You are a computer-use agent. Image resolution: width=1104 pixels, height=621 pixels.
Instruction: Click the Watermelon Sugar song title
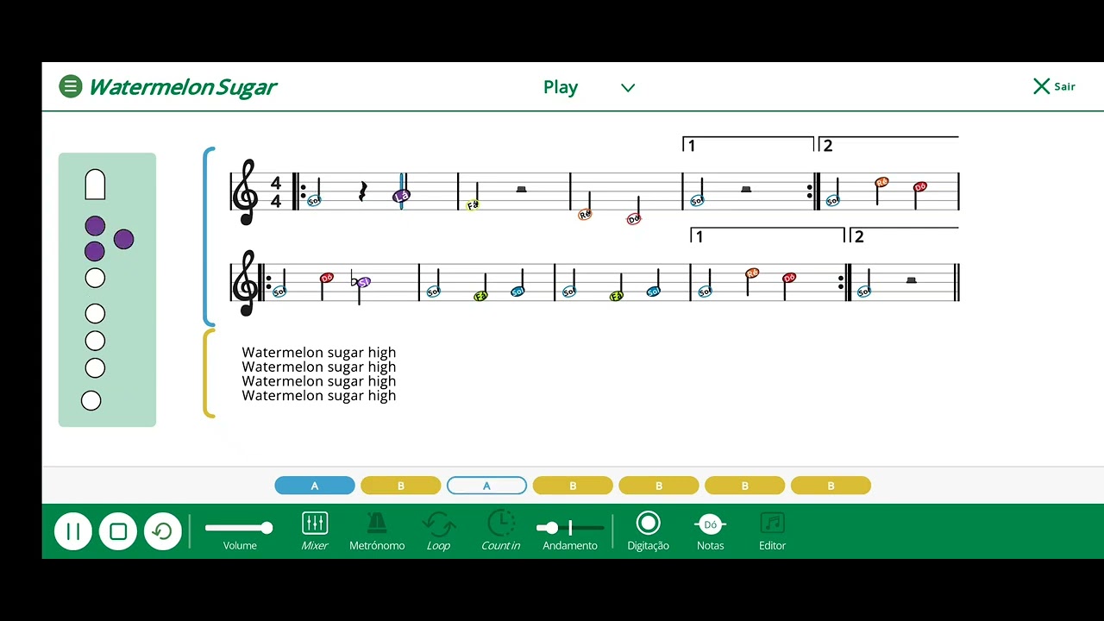pyautogui.click(x=183, y=87)
